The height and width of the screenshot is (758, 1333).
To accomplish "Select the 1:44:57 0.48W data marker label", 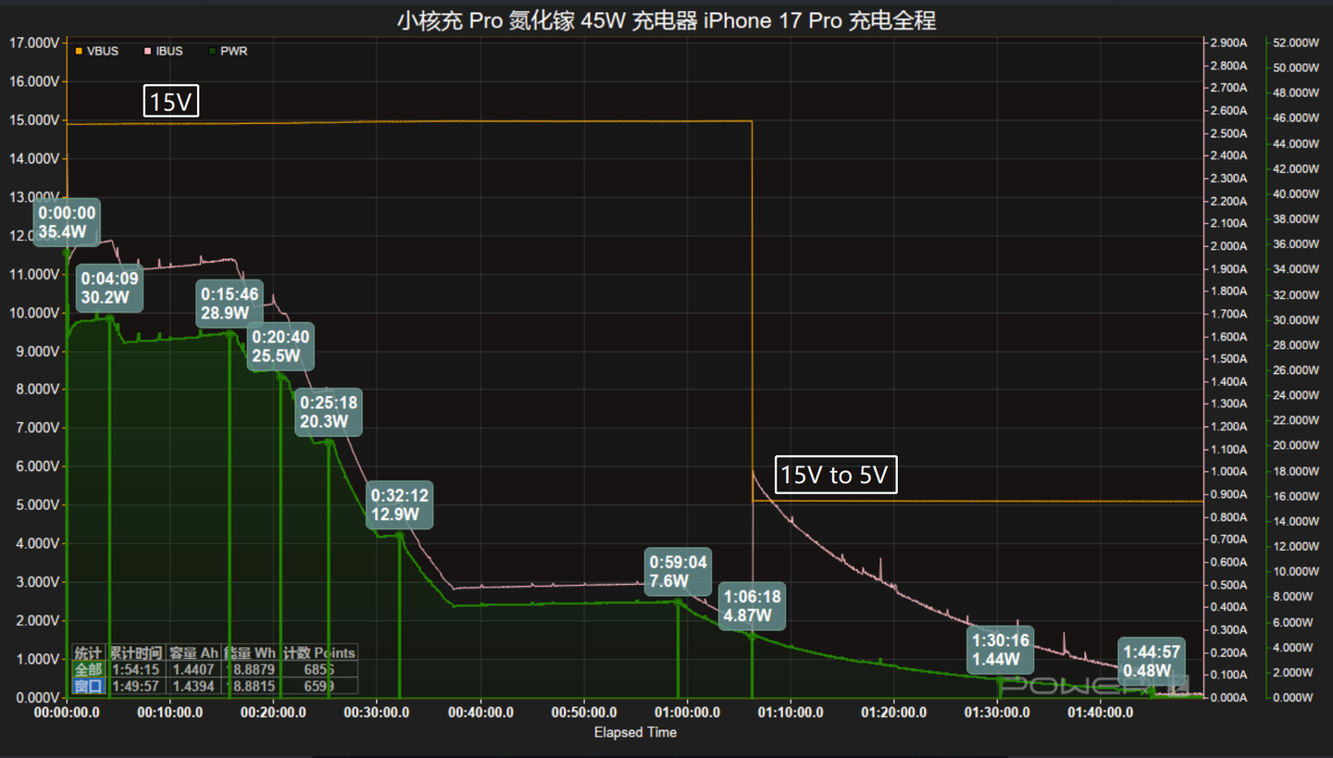I will tap(1152, 662).
